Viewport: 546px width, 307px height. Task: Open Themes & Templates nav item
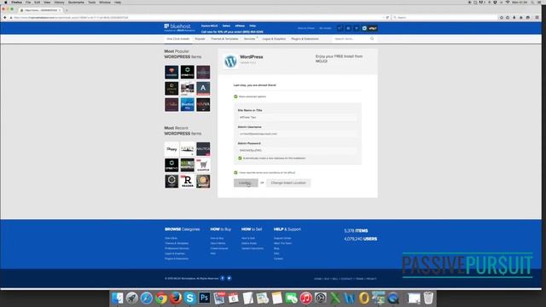coord(224,39)
